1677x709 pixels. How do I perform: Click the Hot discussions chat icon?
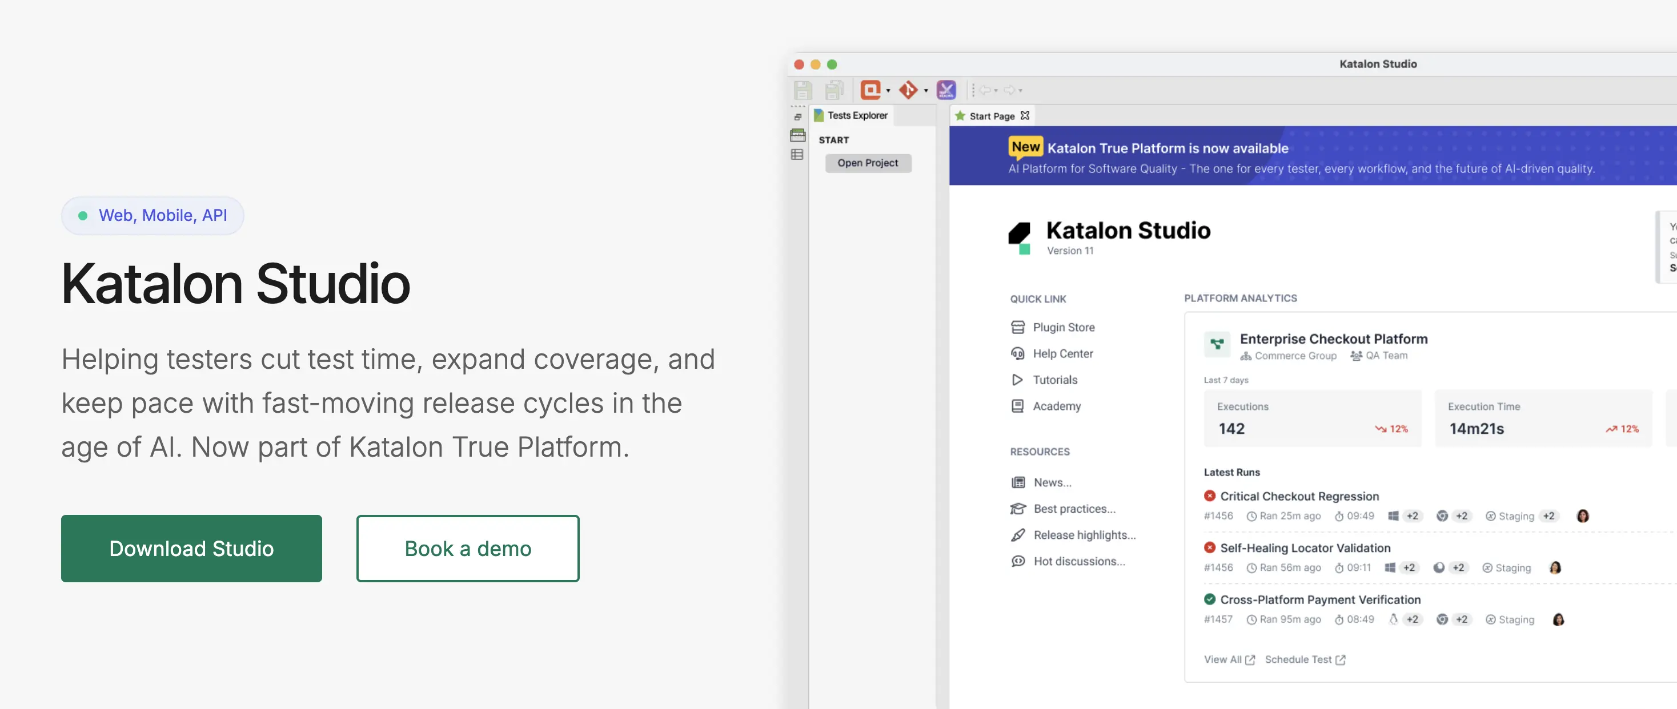click(1018, 561)
